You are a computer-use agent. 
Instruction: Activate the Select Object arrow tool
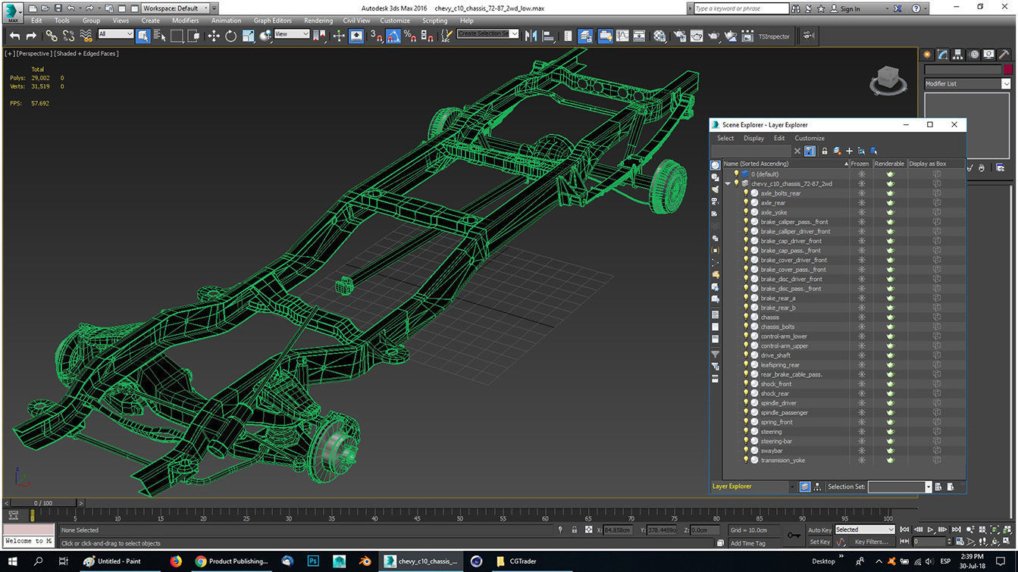[144, 36]
